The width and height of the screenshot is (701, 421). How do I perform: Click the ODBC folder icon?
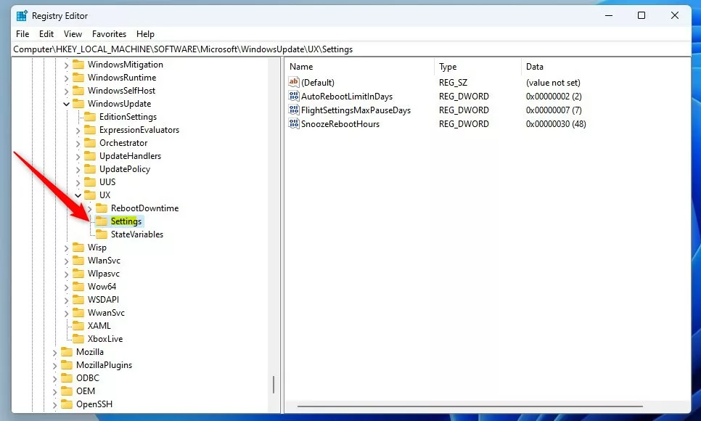pos(67,377)
